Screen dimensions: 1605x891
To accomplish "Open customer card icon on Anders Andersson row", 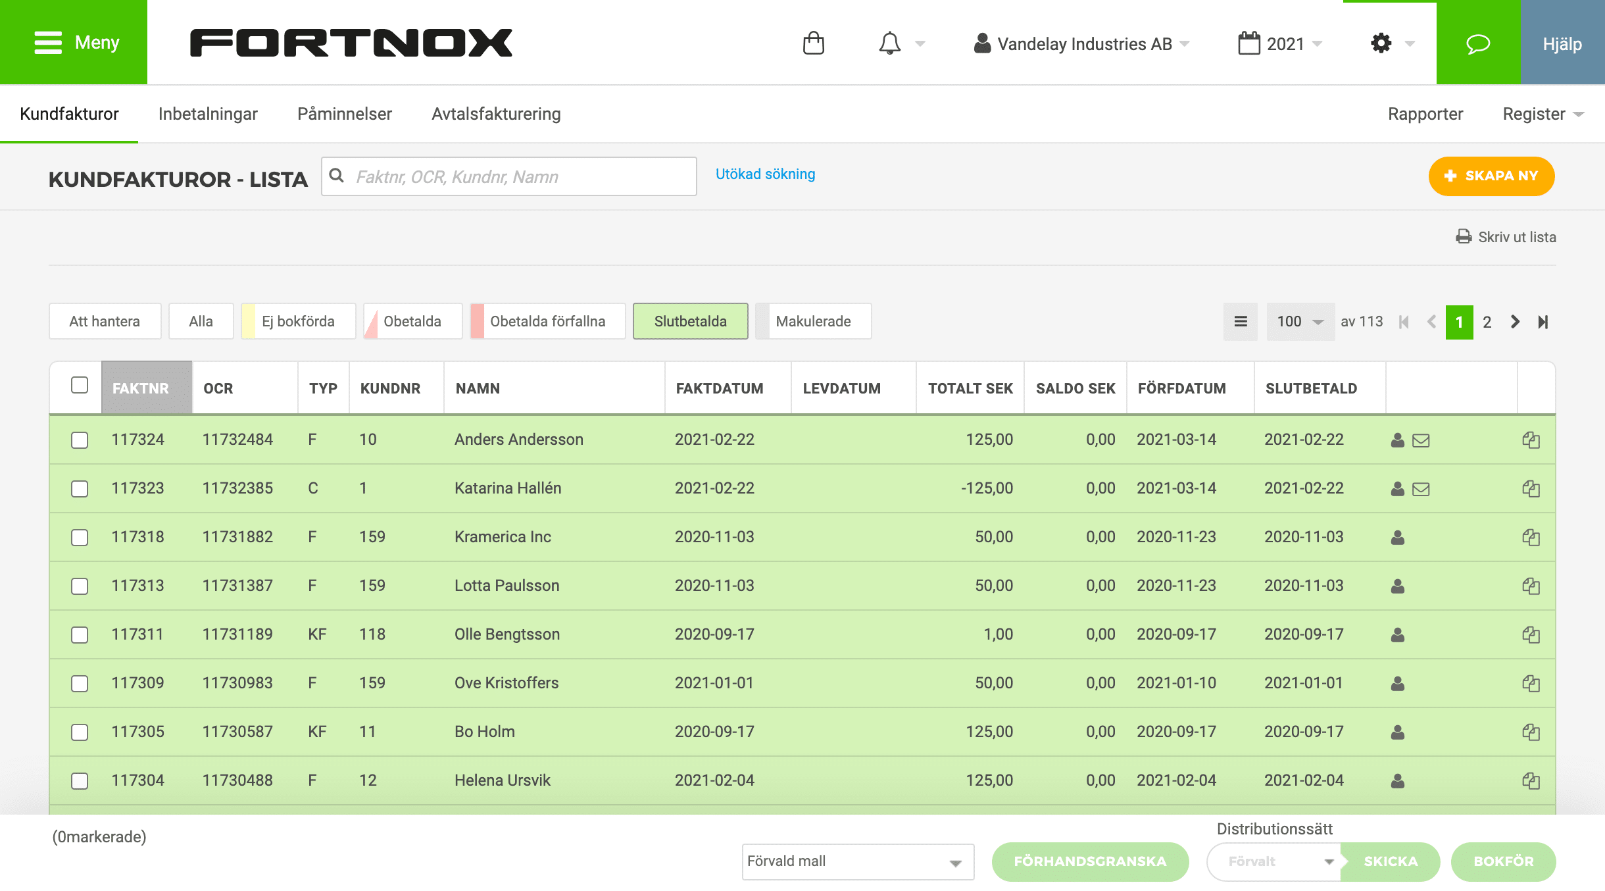I will point(1397,440).
